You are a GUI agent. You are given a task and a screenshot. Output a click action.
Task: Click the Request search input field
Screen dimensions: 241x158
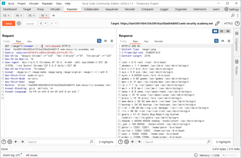[61, 142]
